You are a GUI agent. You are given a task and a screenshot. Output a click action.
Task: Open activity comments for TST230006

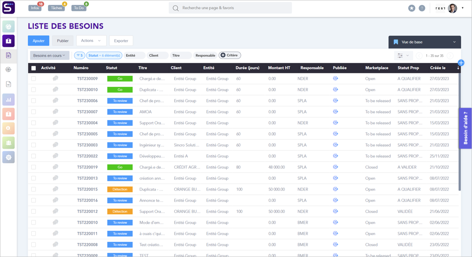click(x=55, y=101)
